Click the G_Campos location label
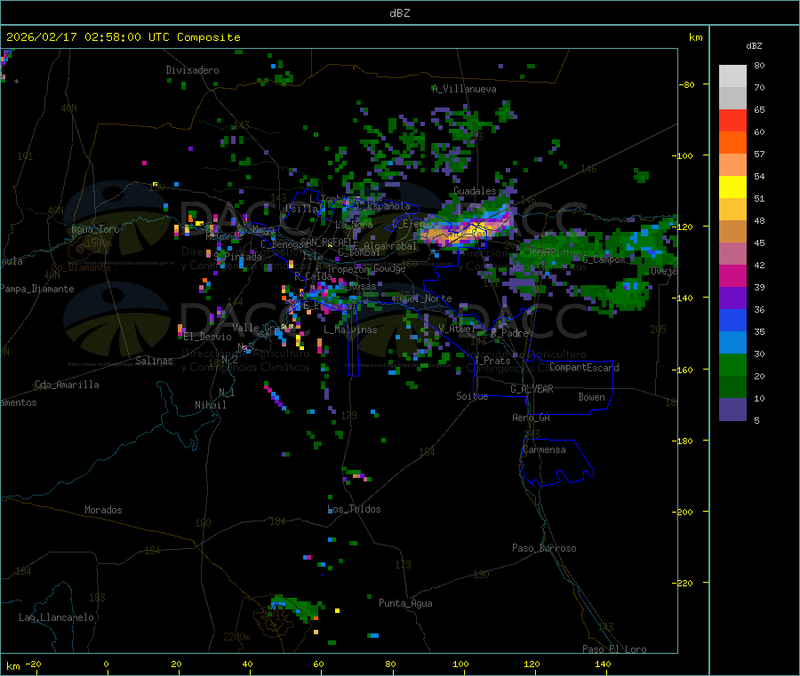This screenshot has width=800, height=676. click(604, 259)
